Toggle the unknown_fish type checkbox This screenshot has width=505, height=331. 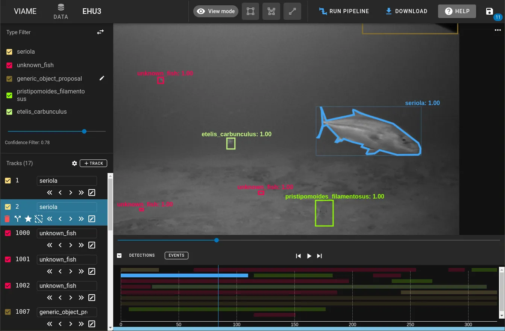10,65
